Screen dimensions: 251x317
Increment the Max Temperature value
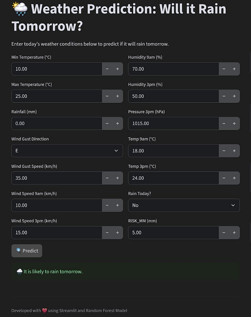pos(117,96)
